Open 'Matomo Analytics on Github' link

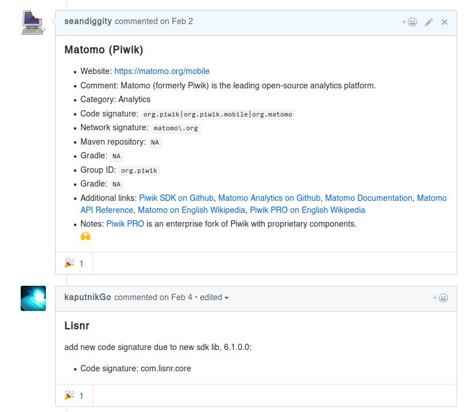click(269, 198)
